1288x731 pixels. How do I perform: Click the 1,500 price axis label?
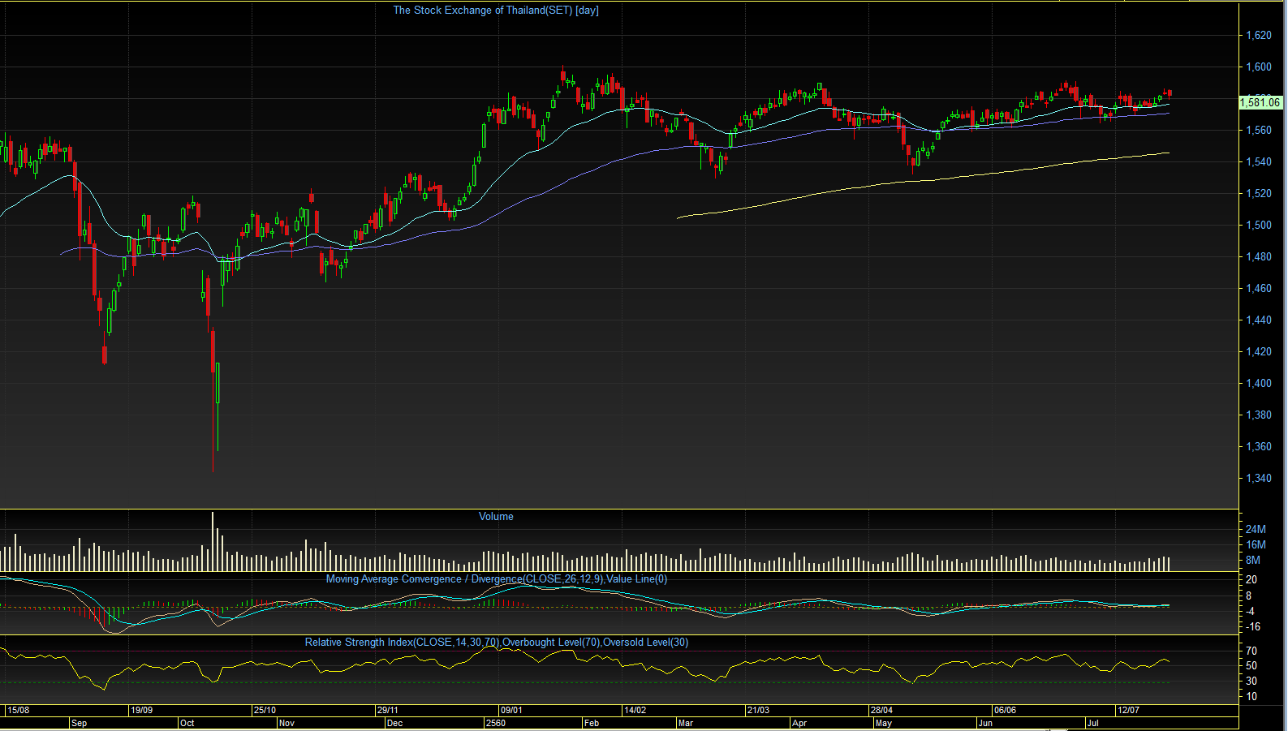coord(1259,226)
